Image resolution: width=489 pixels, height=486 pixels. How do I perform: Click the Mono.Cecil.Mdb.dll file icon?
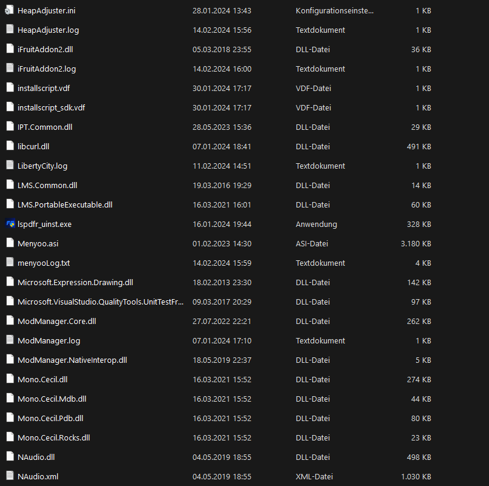point(10,398)
